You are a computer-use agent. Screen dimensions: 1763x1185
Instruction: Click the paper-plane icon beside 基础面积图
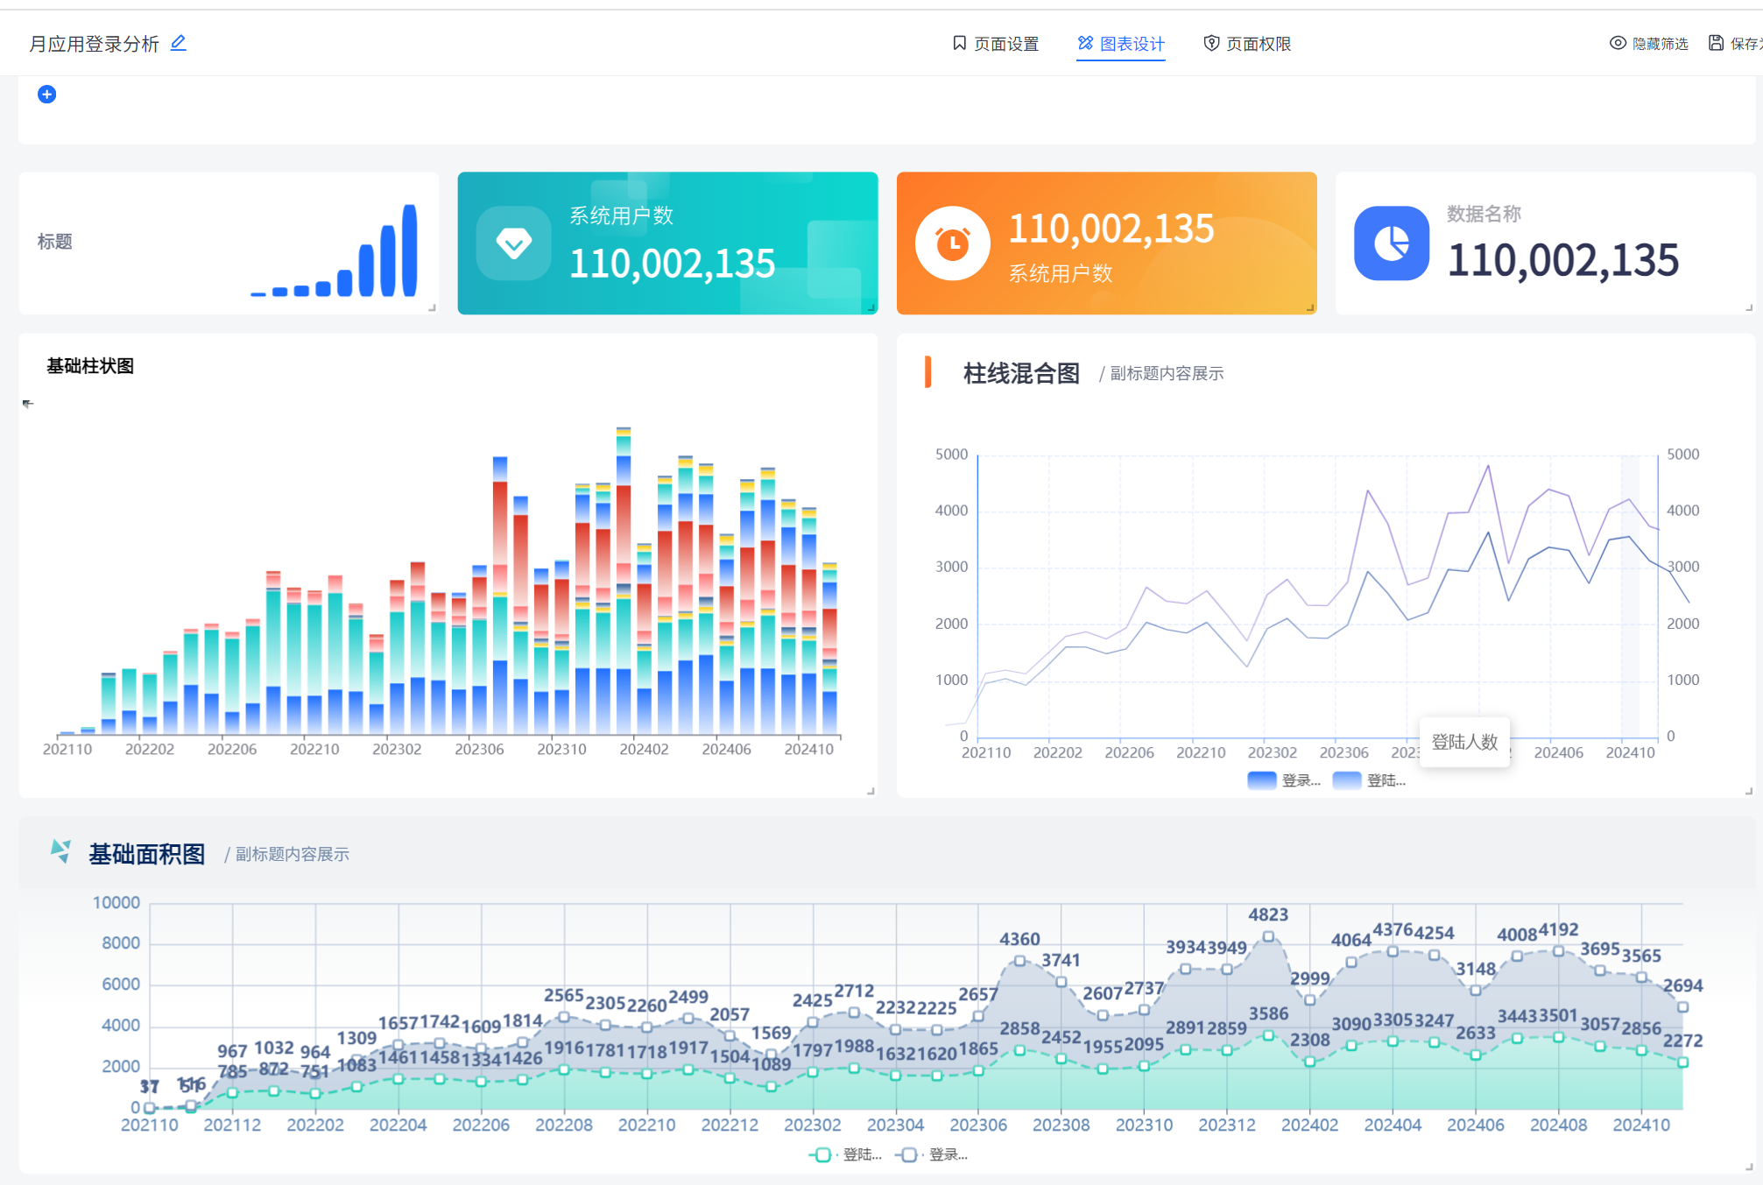pyautogui.click(x=60, y=850)
